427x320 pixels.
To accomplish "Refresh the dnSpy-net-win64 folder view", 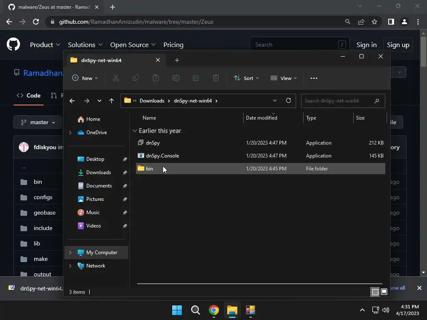I will pos(289,101).
